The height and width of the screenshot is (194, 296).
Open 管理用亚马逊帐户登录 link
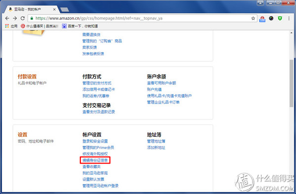click(101, 186)
